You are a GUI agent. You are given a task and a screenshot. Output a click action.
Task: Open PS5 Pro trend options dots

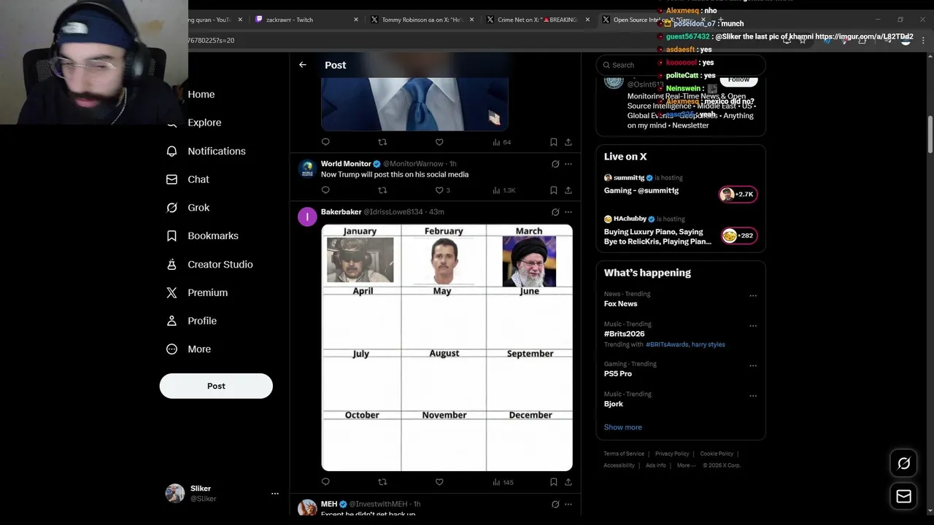click(x=753, y=366)
